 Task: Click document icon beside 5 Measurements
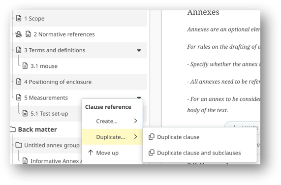[19, 97]
